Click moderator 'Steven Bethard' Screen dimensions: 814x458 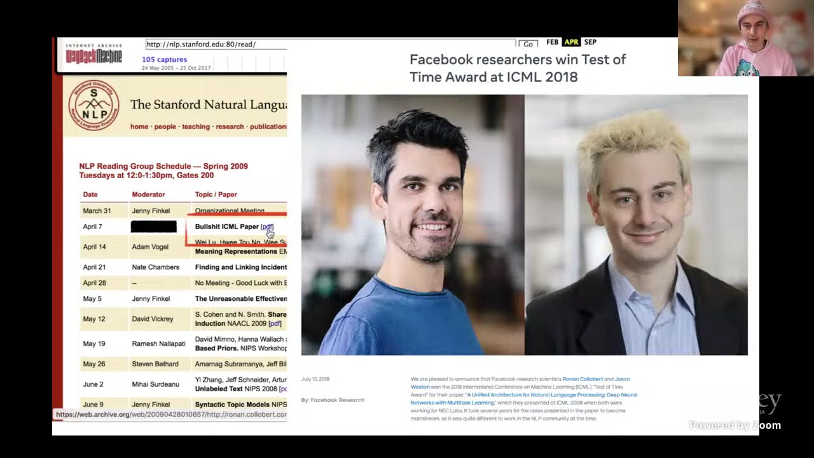(x=155, y=364)
